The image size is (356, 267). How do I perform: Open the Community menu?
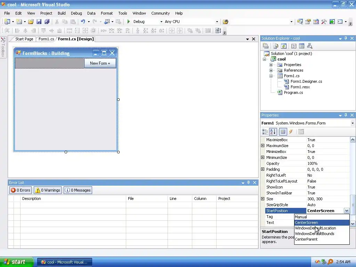(161, 13)
